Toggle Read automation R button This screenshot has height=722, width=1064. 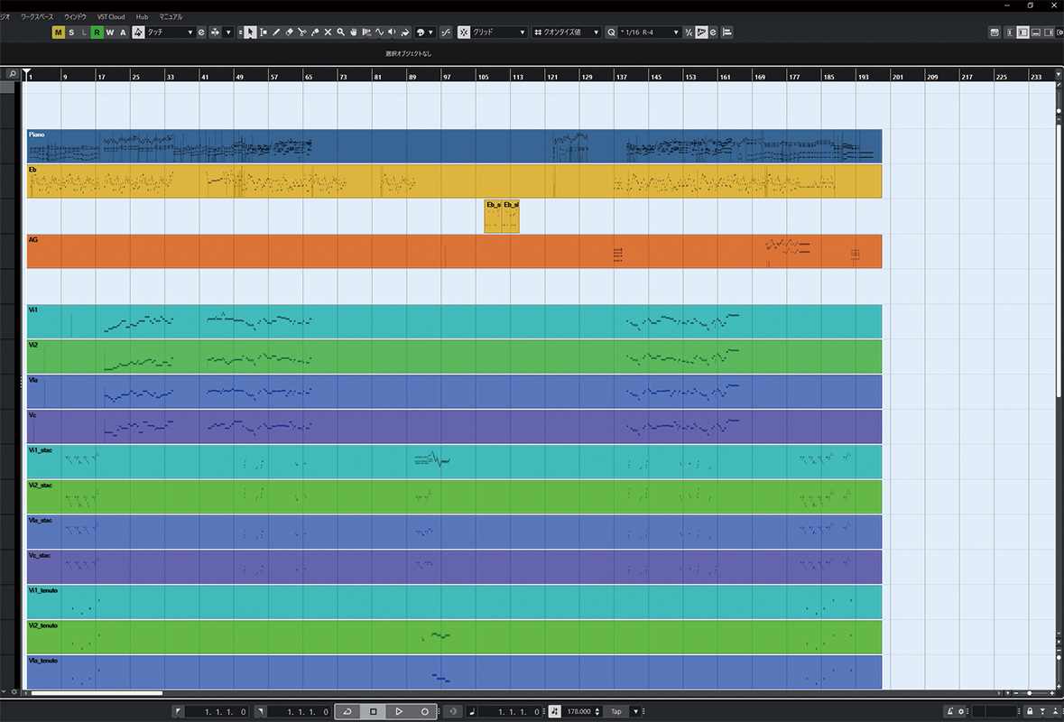97,32
